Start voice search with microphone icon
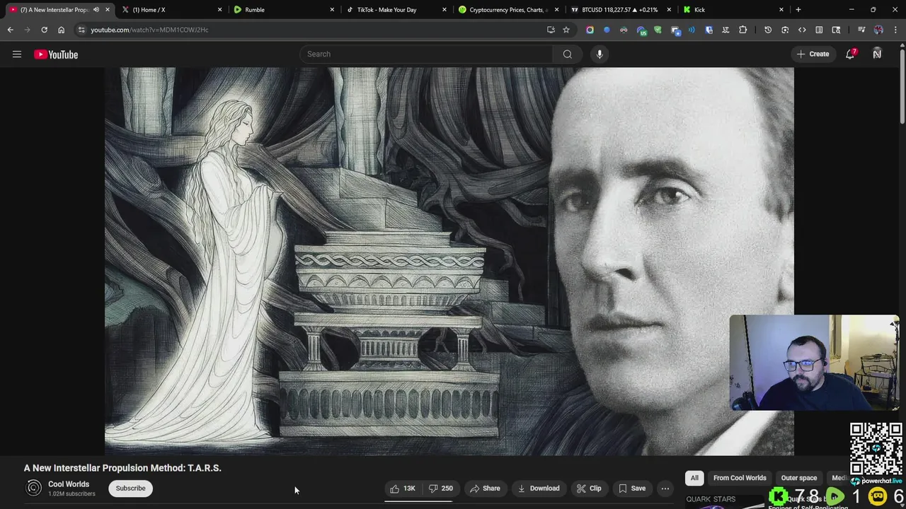Image resolution: width=906 pixels, height=509 pixels. [x=600, y=54]
